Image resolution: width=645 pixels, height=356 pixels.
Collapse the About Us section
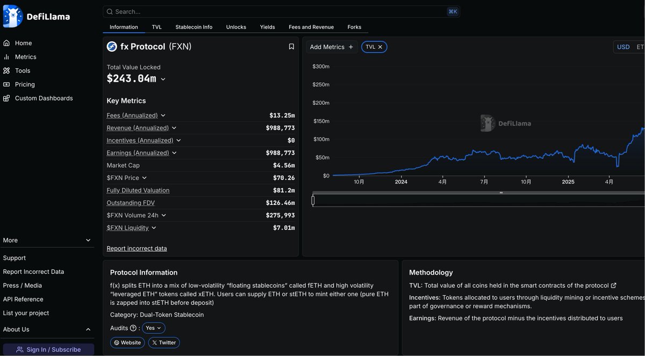click(88, 330)
